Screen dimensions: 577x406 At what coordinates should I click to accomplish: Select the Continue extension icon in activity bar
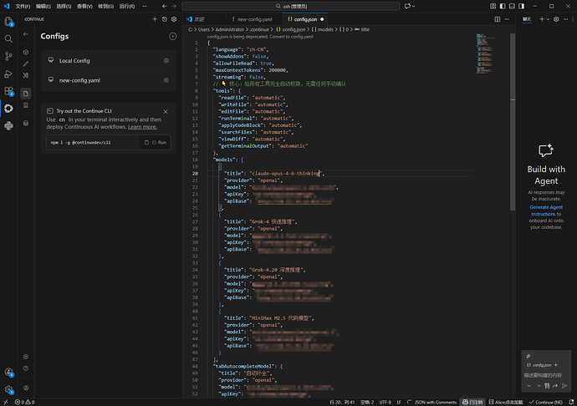pyautogui.click(x=8, y=109)
